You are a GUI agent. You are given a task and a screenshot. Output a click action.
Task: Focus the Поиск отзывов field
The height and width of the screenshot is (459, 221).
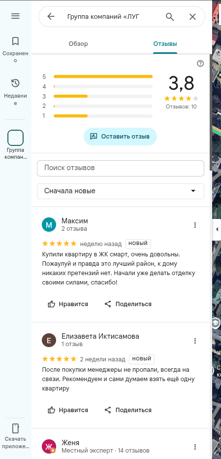(x=121, y=168)
